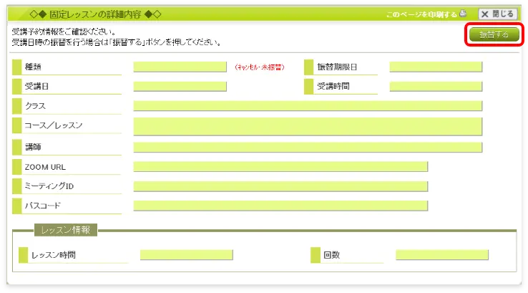Click the ミーティングID value field
This screenshot has width=528, height=293.
click(280, 186)
